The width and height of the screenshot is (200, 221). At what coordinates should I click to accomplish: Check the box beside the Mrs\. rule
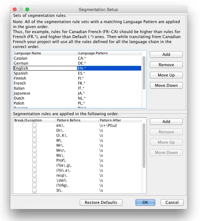tap(34, 150)
